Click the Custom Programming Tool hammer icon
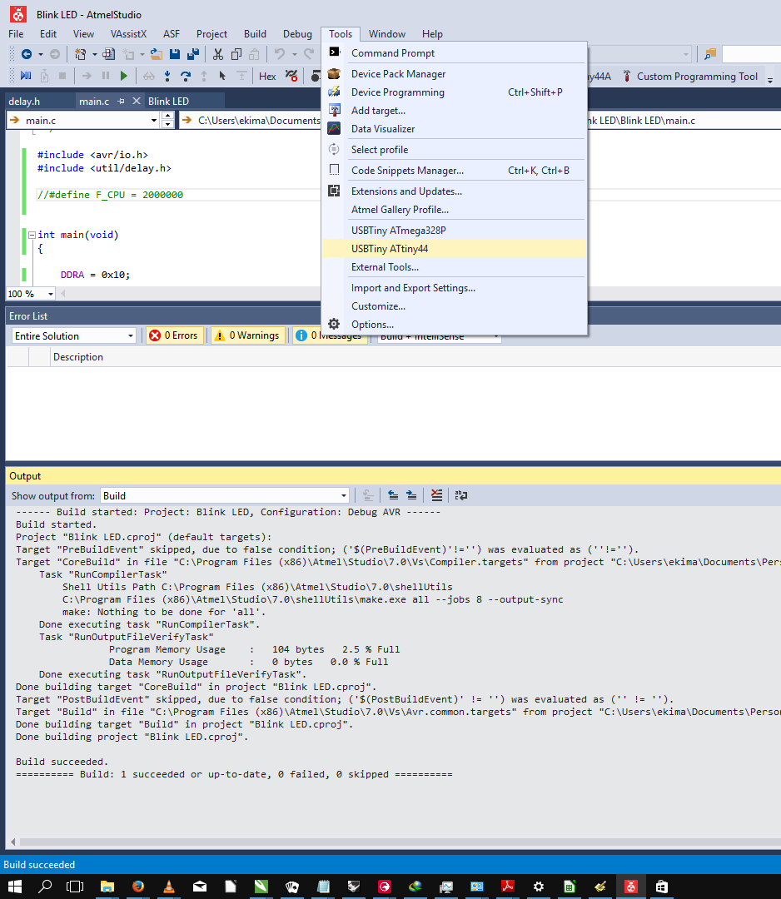The width and height of the screenshot is (781, 899). pyautogui.click(x=627, y=77)
